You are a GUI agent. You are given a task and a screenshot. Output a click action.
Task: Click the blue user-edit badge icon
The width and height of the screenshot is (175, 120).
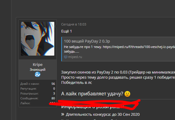pos(38,74)
